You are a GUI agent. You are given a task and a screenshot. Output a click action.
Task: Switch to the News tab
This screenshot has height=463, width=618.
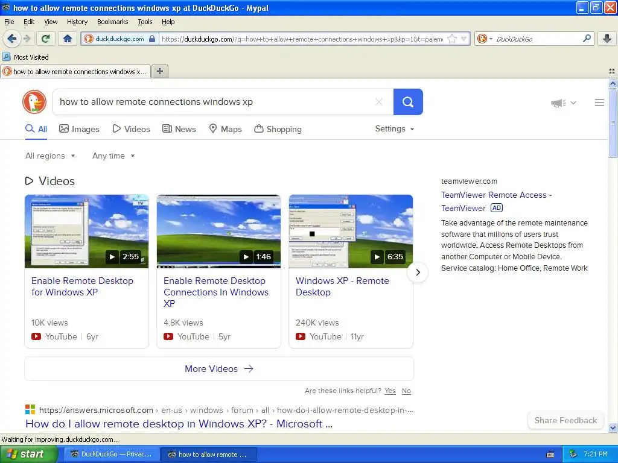(x=179, y=129)
